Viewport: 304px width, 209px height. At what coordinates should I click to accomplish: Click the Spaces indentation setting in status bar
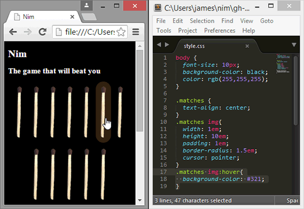pos(292,200)
